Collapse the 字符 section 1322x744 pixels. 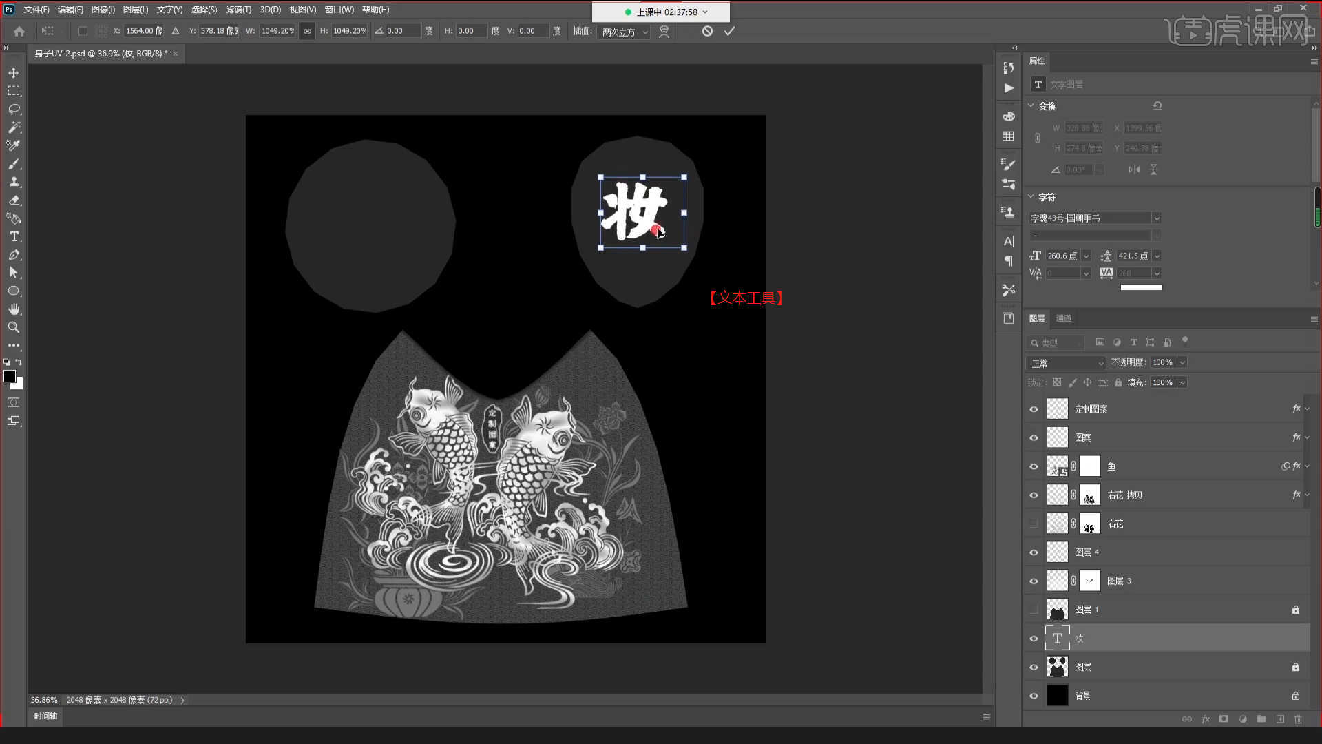click(1031, 197)
